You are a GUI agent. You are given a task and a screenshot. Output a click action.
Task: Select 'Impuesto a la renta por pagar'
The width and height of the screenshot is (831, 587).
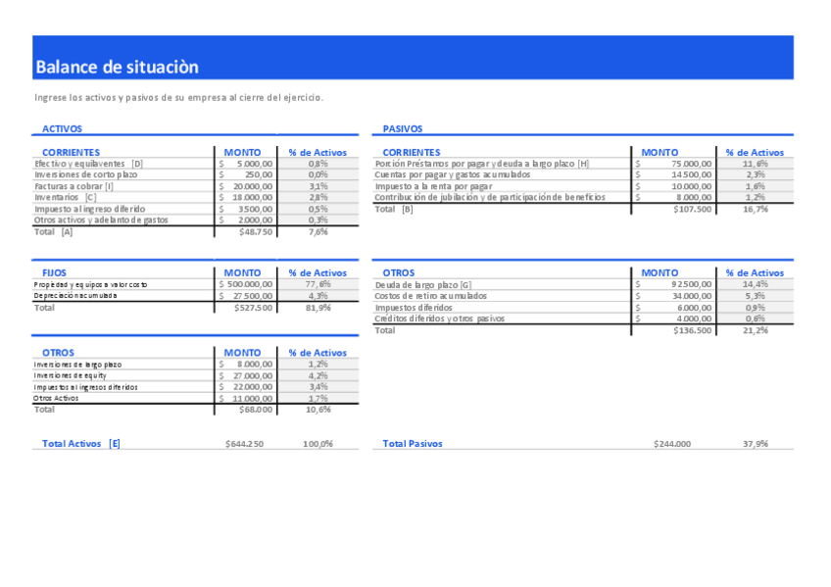[x=433, y=186]
